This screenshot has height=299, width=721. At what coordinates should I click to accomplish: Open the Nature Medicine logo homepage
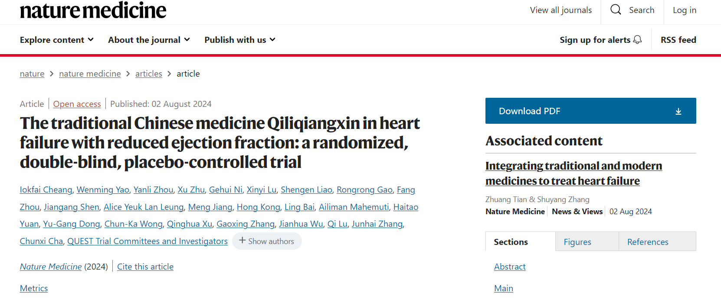click(93, 10)
